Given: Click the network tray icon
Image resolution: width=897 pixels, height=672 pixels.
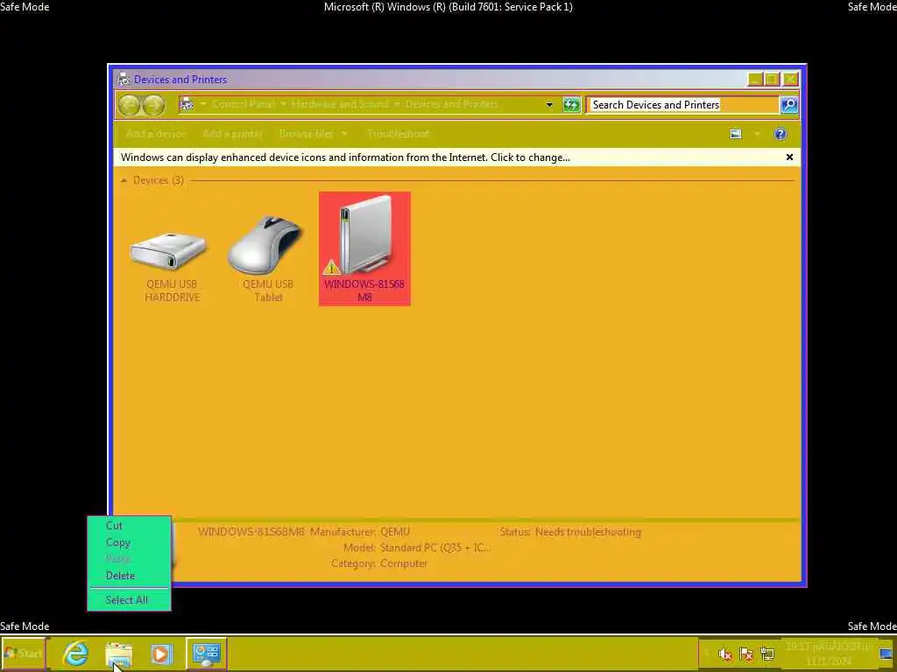Looking at the screenshot, I should pyautogui.click(x=767, y=654).
